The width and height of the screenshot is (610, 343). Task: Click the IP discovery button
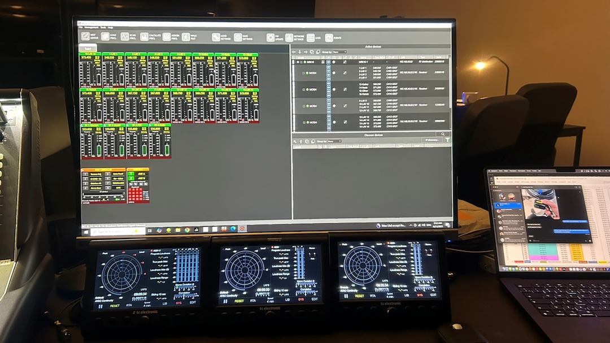pos(433,140)
